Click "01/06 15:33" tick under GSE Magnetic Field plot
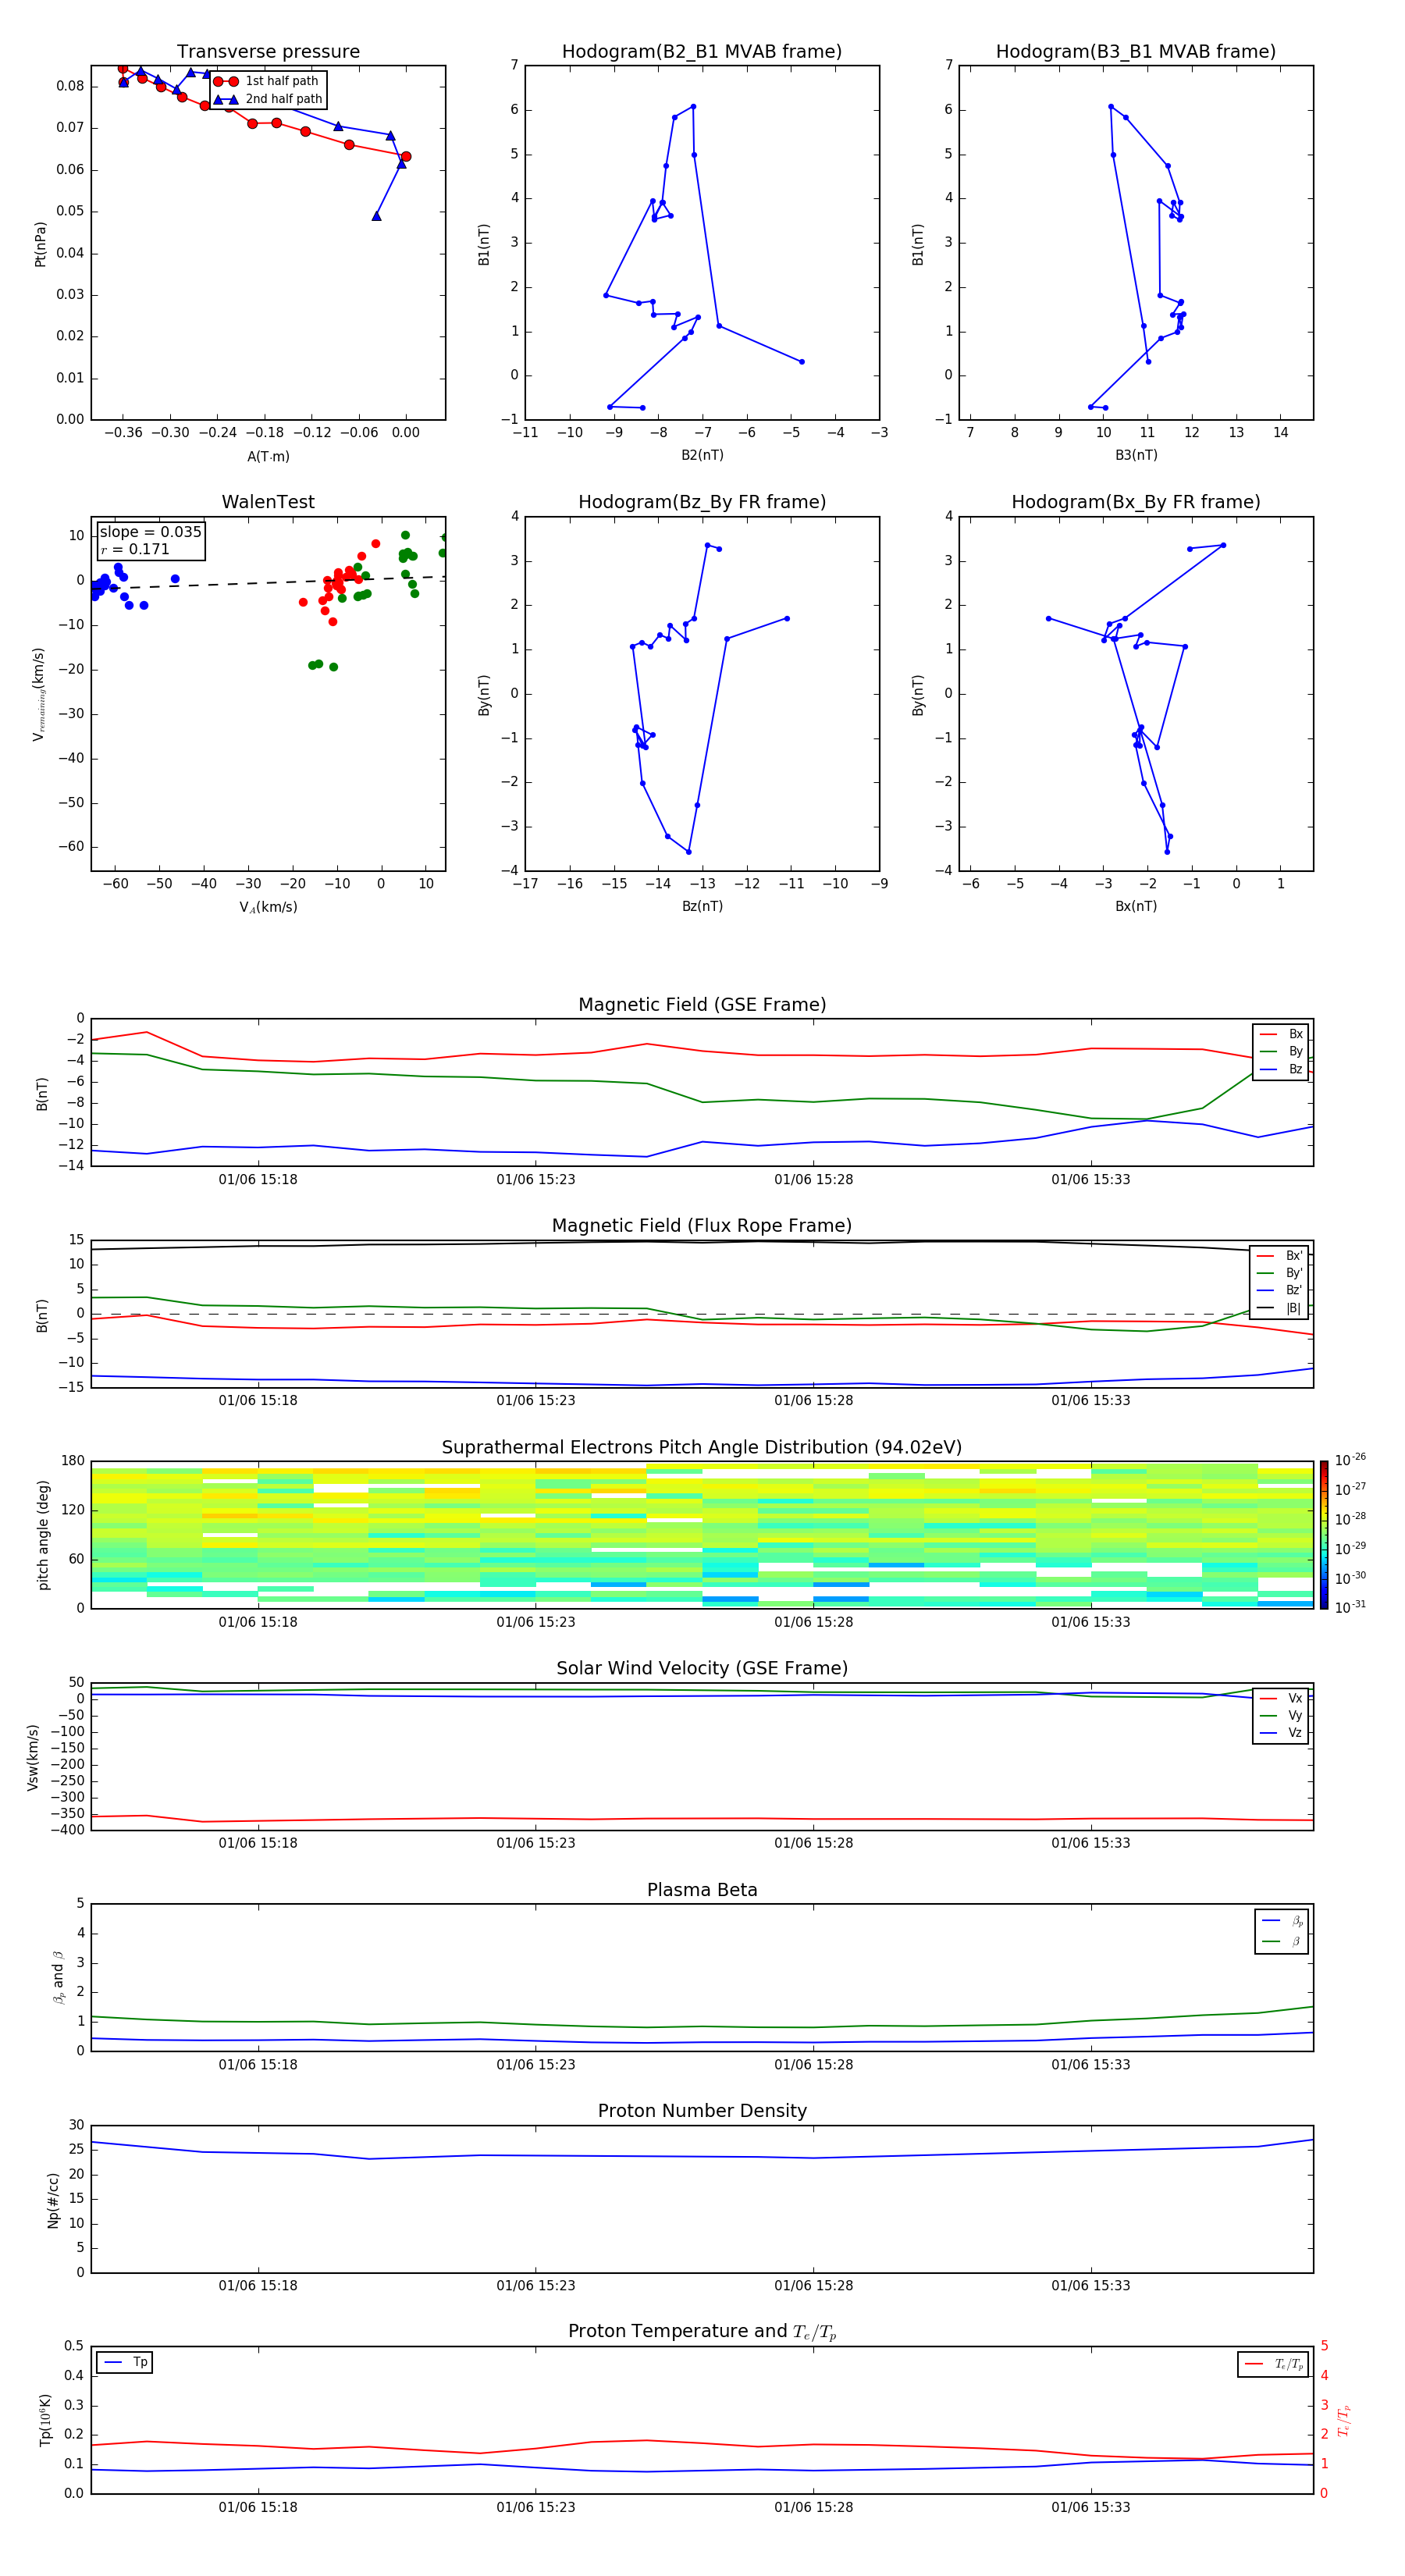Image resolution: width=1405 pixels, height=2576 pixels. click(1091, 1179)
